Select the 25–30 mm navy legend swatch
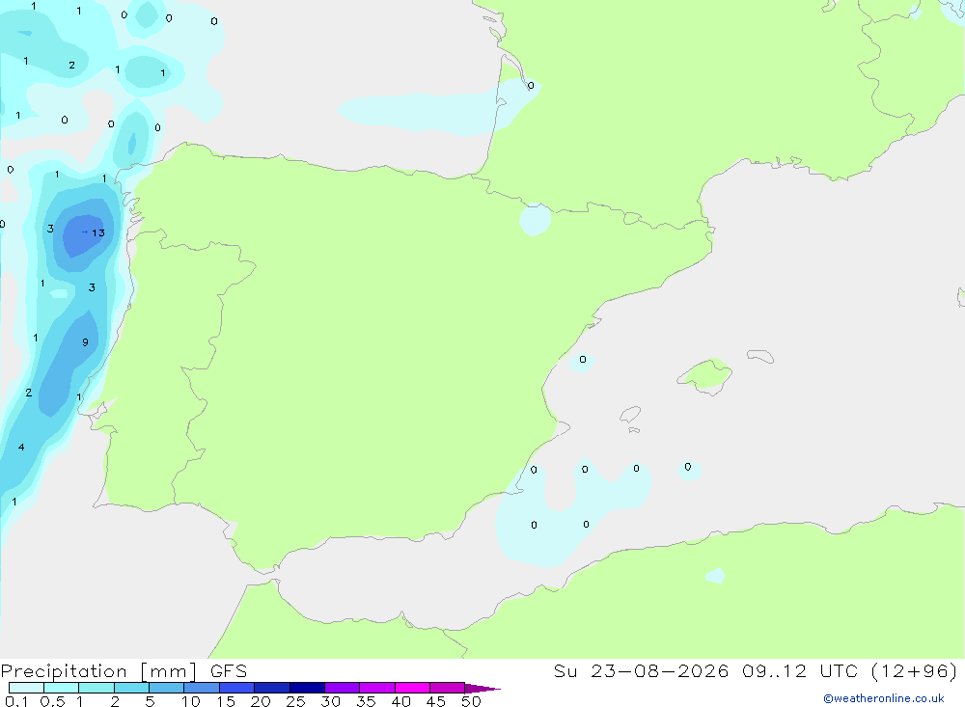Viewport: 965px width, 707px height. [x=307, y=688]
